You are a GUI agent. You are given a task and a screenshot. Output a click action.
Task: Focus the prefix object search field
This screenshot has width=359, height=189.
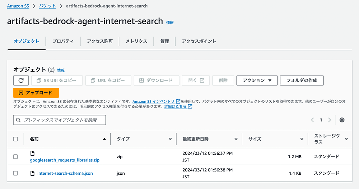click(x=60, y=120)
